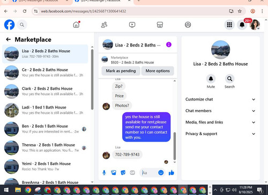Open the Windows Start button
Viewport: 268px width, 195px height.
click(x=6, y=190)
